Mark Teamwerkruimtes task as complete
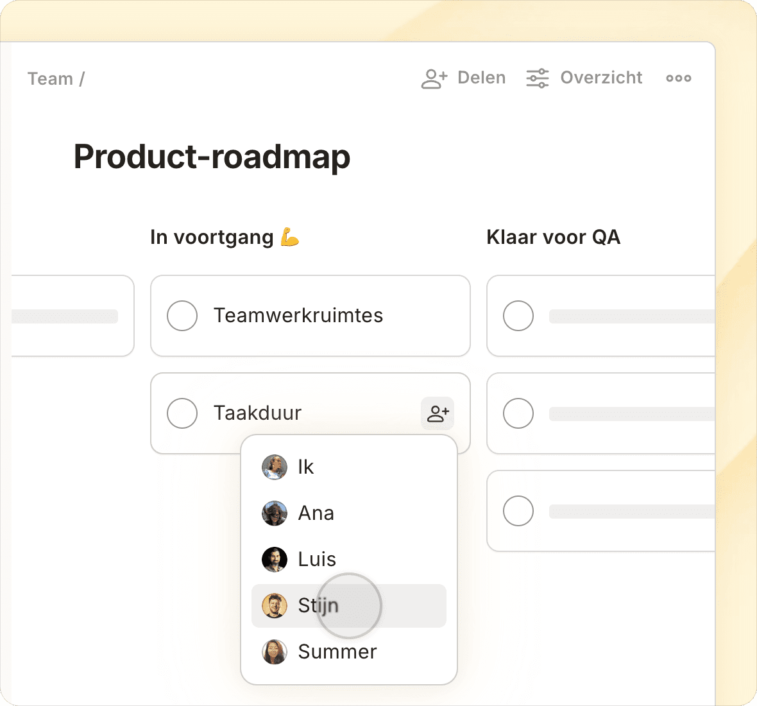 tap(182, 316)
